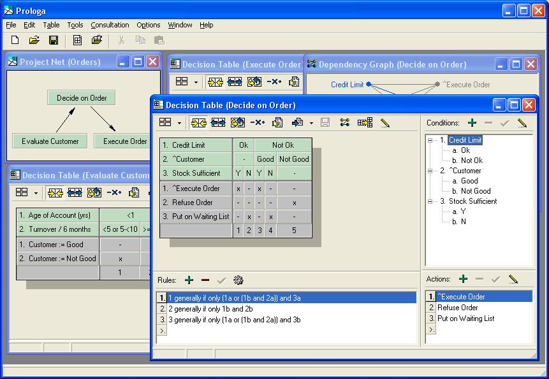Click the green plus to add an action

coord(464,279)
